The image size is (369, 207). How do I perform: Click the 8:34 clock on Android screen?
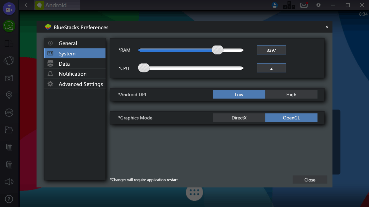363,14
